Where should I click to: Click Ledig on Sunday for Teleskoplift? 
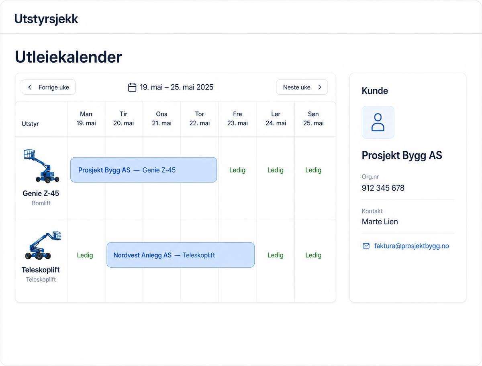[313, 255]
